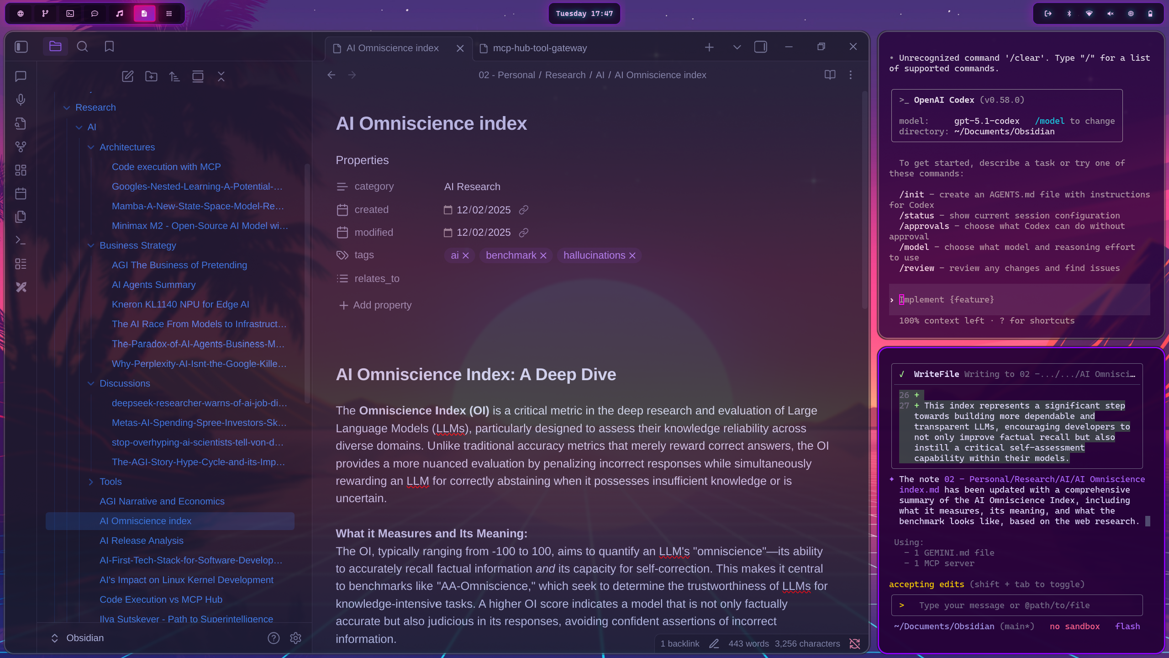
Task: Open the 1 backlink status item
Action: tap(679, 643)
